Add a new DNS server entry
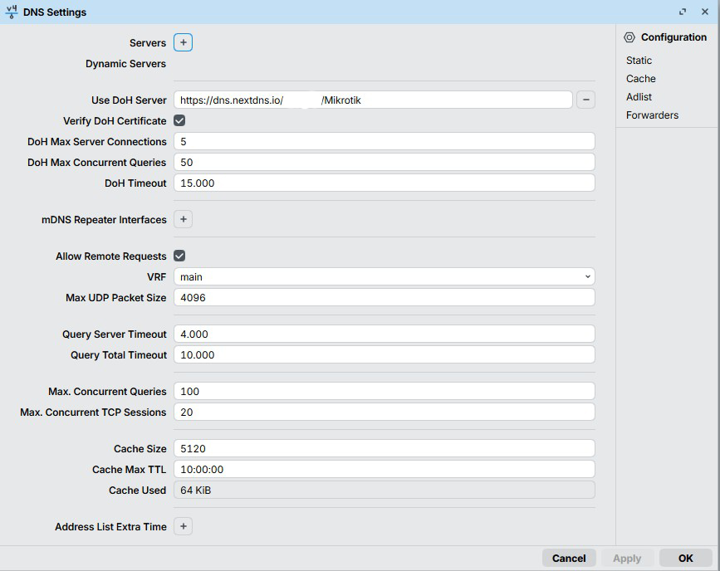 pyautogui.click(x=183, y=42)
